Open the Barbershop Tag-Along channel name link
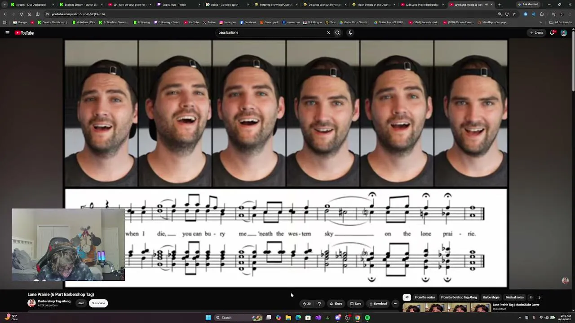This screenshot has width=575, height=323. (54, 301)
